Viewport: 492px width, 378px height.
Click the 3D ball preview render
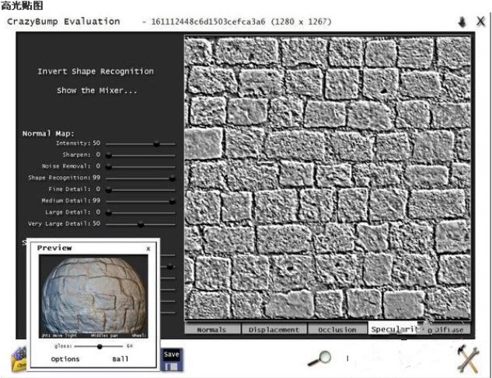[x=93, y=296]
